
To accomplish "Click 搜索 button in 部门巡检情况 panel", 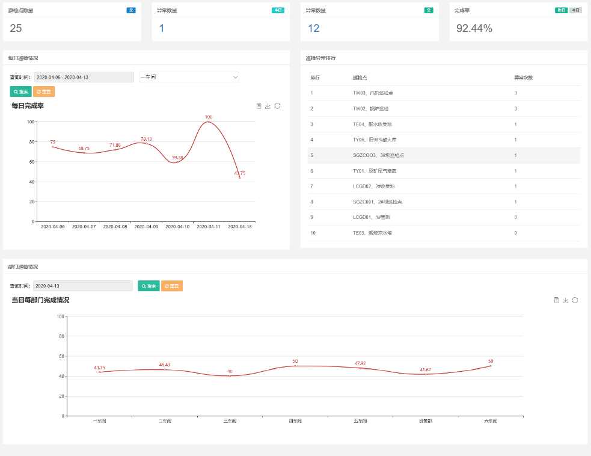I will [x=149, y=286].
